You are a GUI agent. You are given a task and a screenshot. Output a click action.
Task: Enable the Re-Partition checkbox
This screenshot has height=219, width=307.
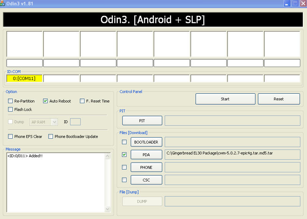[x=10, y=101]
